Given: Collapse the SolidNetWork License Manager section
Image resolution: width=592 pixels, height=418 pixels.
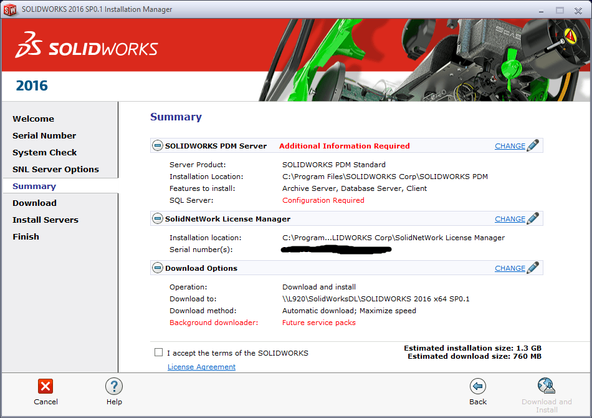Looking at the screenshot, I should [158, 219].
